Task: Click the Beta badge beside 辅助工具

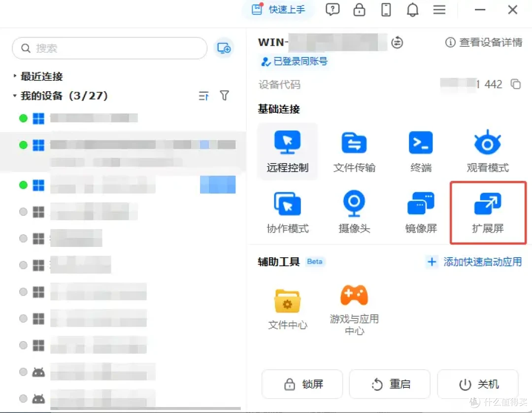Action: coord(314,262)
